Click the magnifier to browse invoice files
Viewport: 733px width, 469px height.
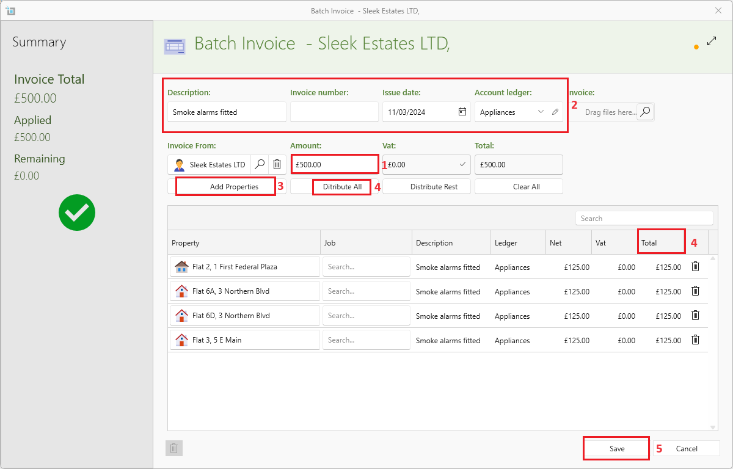tap(645, 112)
